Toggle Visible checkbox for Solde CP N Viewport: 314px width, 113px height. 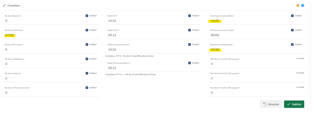point(189,16)
